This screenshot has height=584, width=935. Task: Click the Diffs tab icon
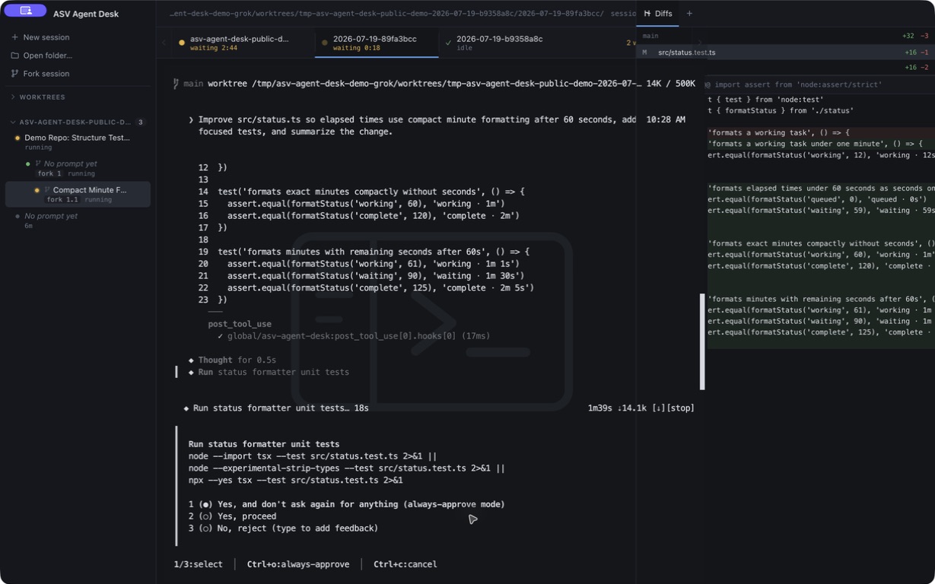point(647,14)
